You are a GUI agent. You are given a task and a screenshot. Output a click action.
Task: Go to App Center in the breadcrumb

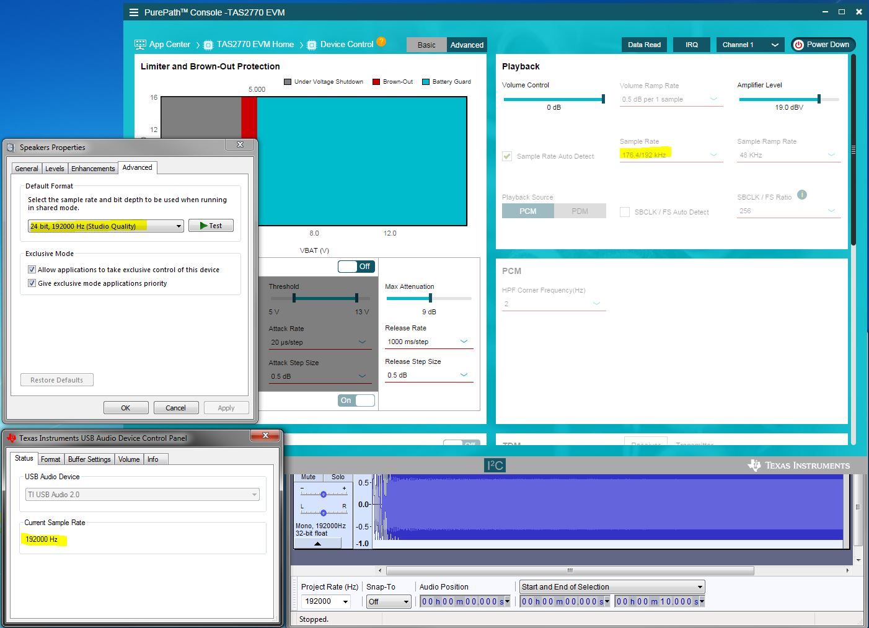click(162, 45)
